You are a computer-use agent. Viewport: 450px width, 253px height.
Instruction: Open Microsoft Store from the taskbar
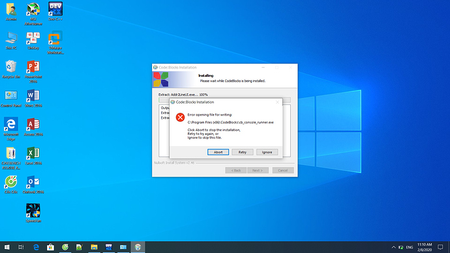coord(50,247)
